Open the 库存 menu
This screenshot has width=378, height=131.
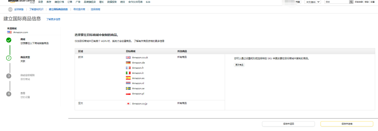click(49, 2)
